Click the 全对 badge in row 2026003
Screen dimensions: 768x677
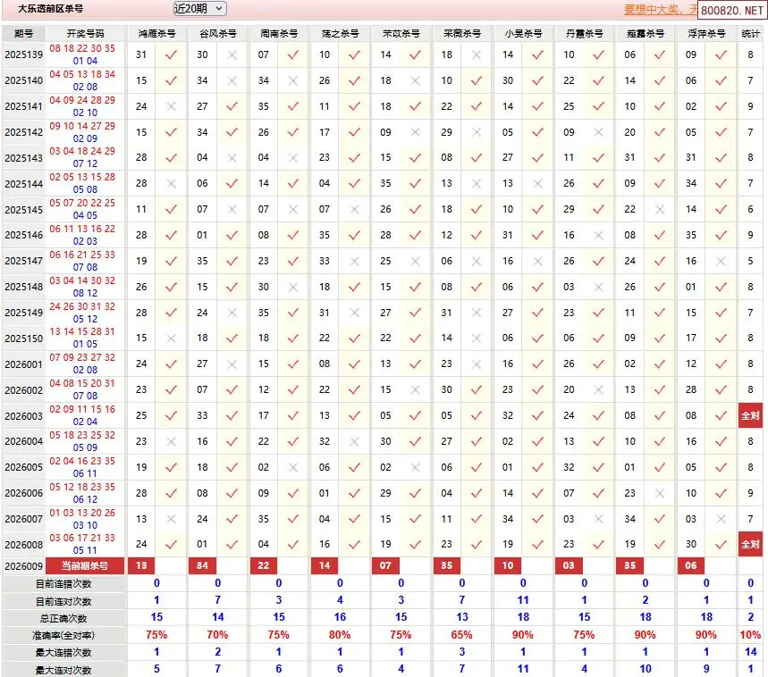pyautogui.click(x=750, y=415)
